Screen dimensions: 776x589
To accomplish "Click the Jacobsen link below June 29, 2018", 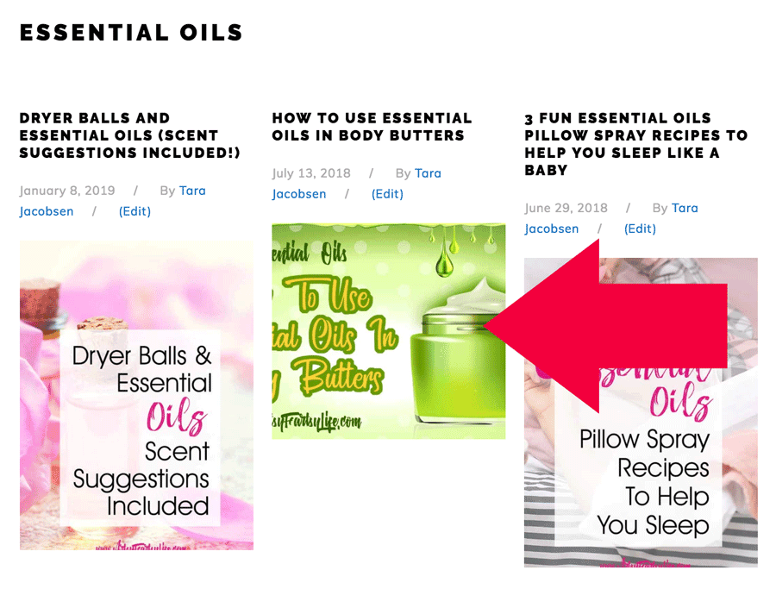I will [551, 229].
